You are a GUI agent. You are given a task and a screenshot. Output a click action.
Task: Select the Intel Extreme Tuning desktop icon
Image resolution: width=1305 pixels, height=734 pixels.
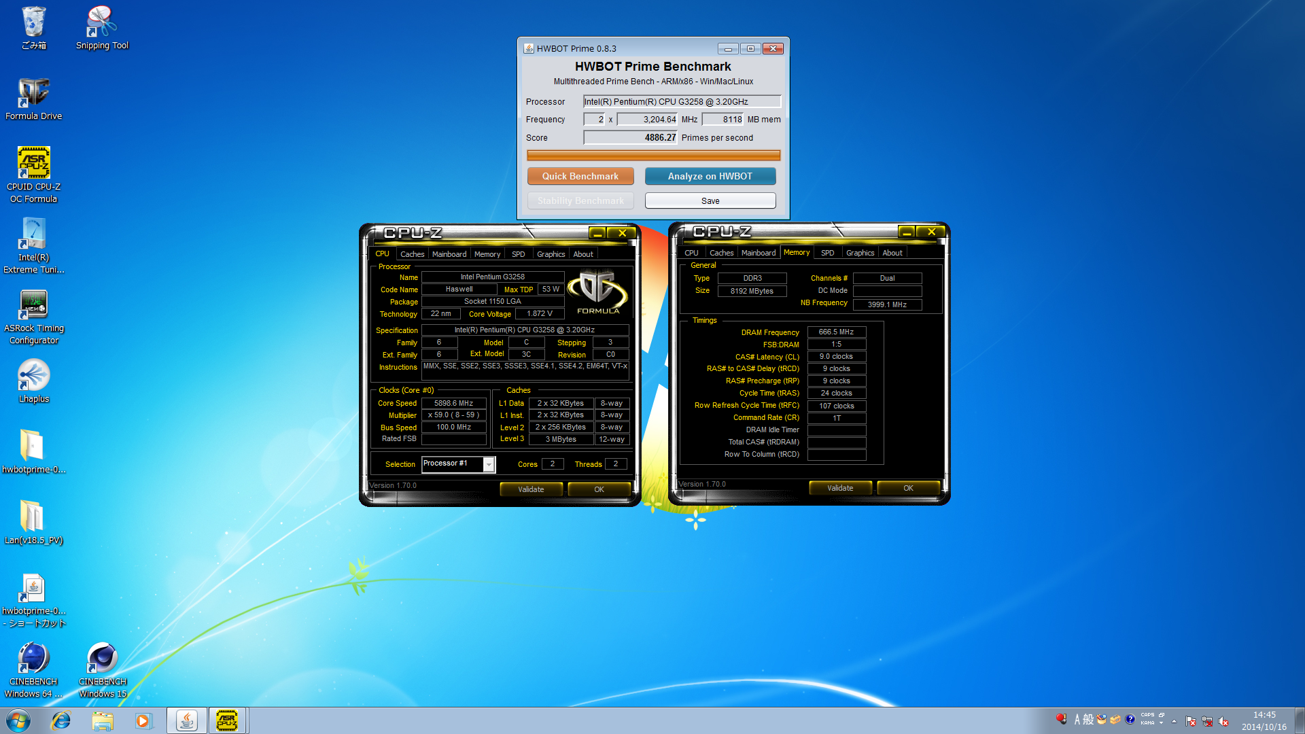[x=33, y=245]
